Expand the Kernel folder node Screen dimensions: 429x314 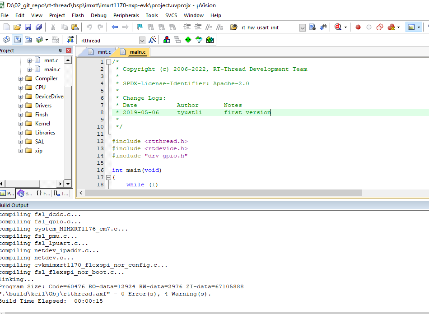point(21,124)
